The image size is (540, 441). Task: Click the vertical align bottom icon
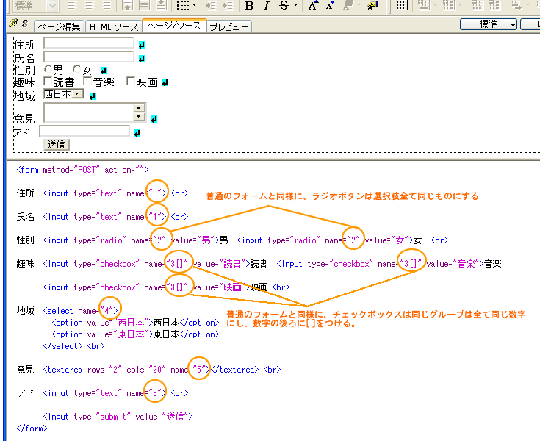pos(161,5)
